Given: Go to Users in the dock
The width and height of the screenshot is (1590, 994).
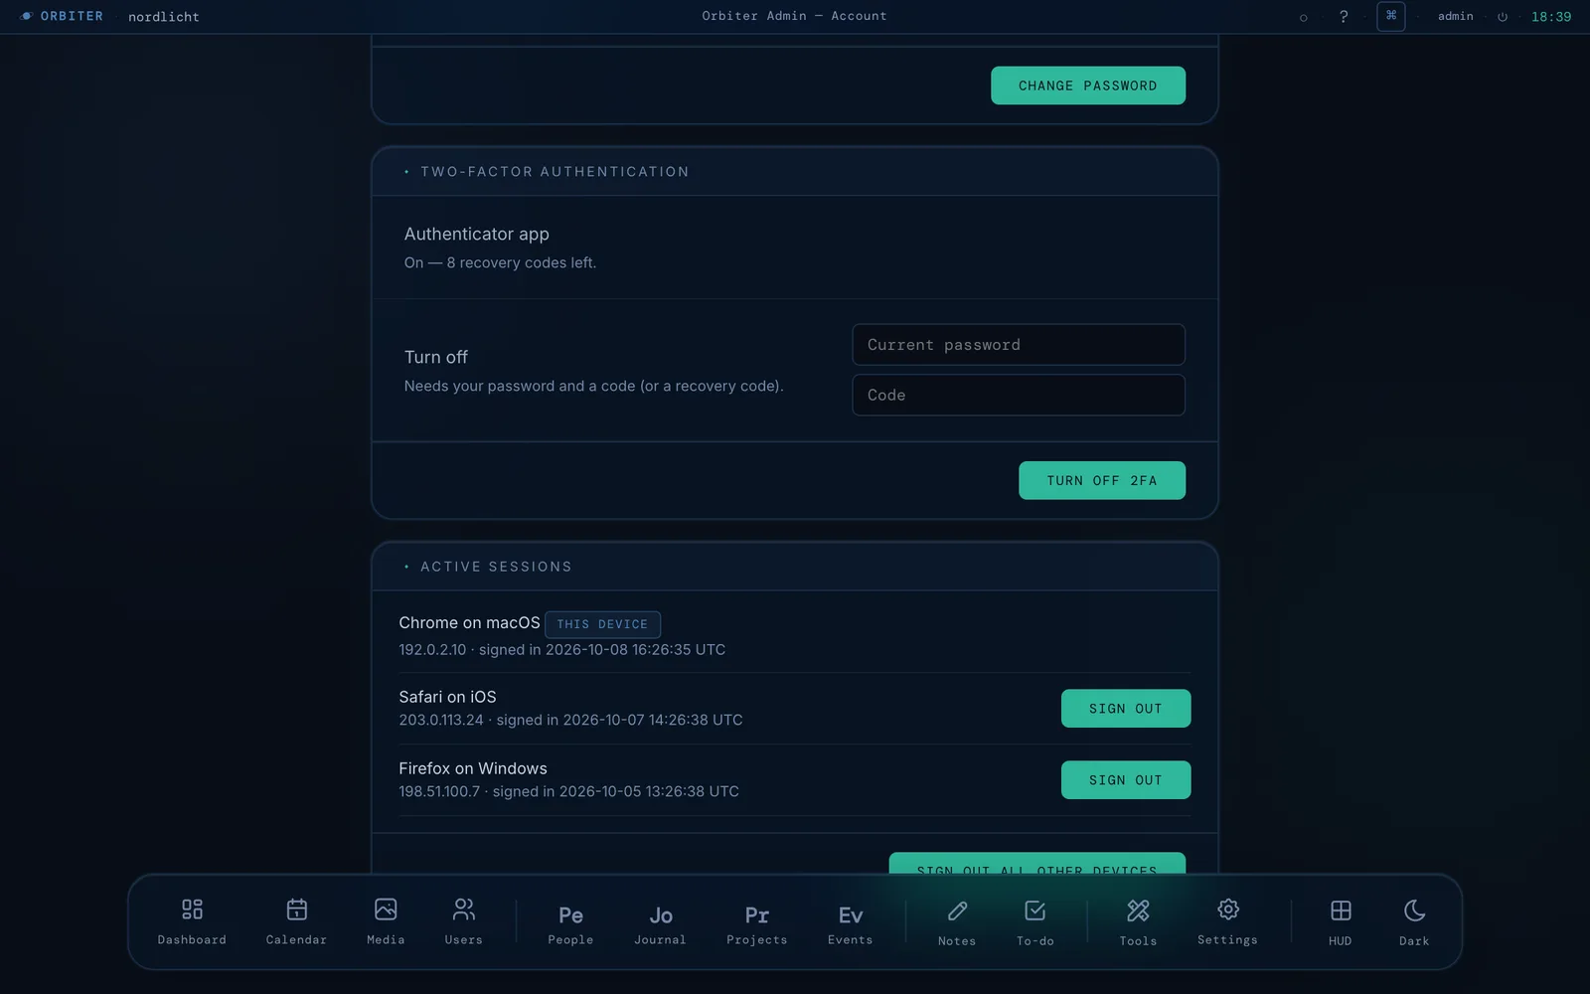Looking at the screenshot, I should (x=463, y=921).
